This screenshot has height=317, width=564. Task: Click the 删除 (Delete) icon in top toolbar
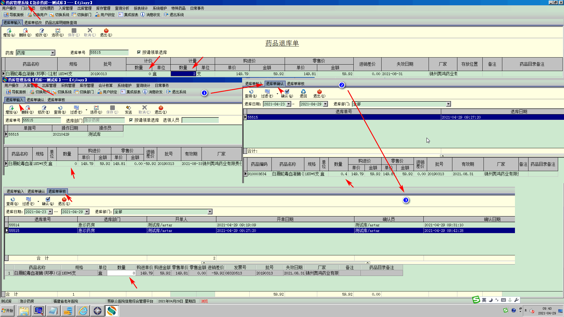pos(25,31)
